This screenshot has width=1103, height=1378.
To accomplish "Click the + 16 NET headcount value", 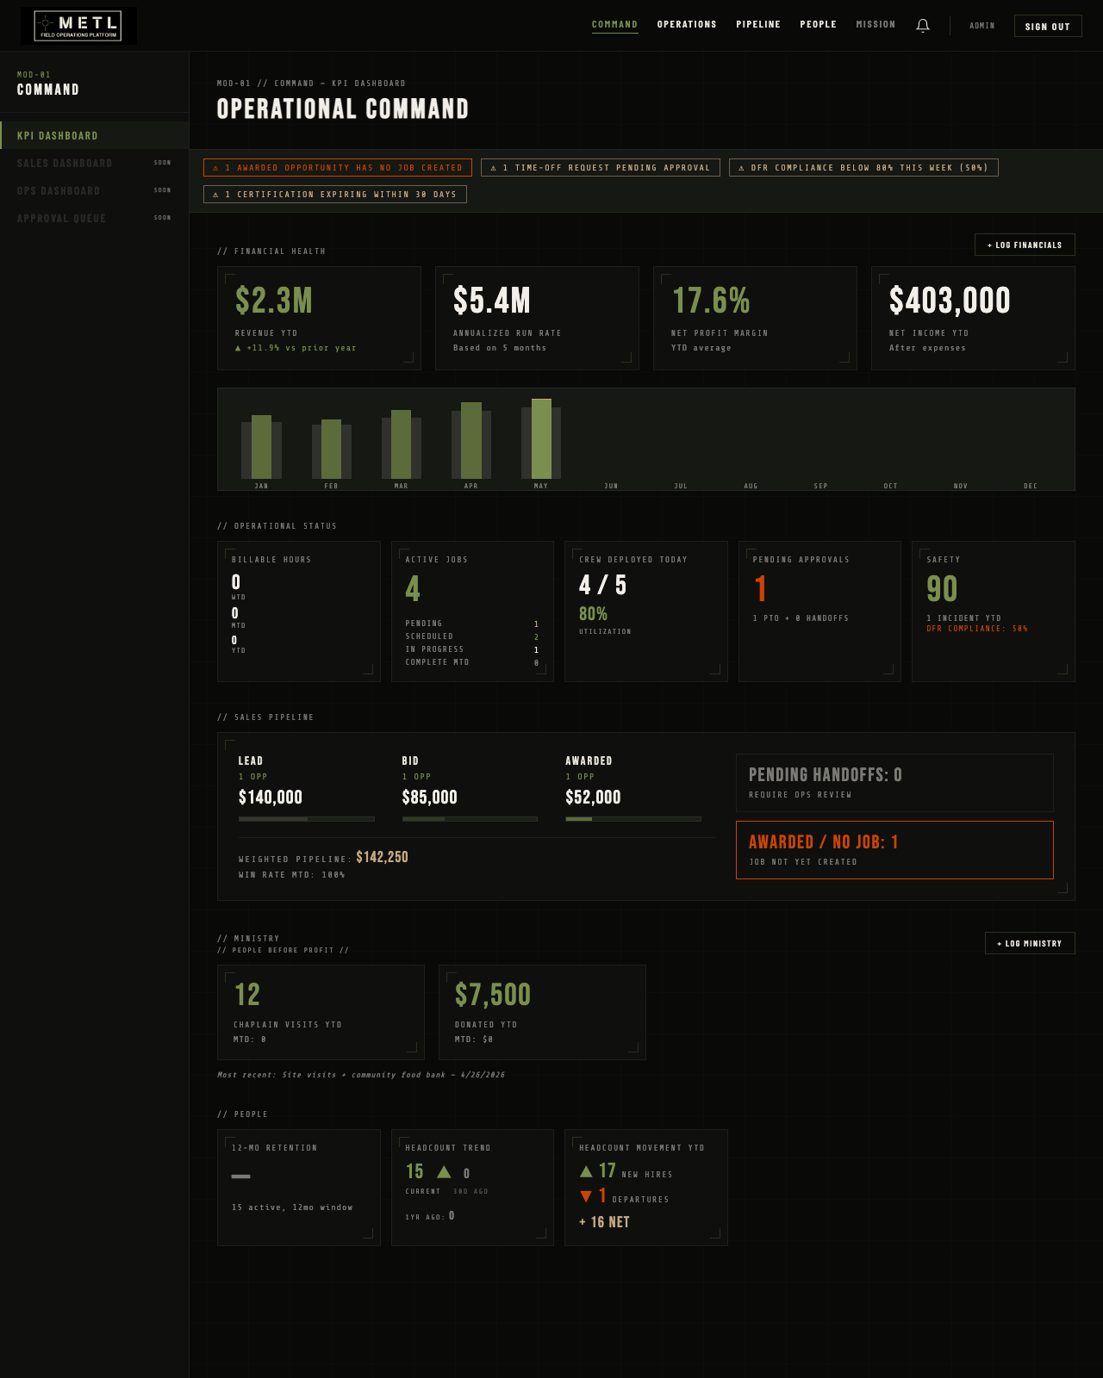I will coord(604,1222).
